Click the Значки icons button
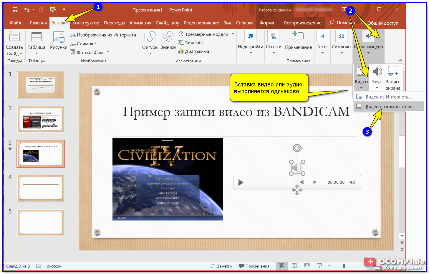 point(168,41)
